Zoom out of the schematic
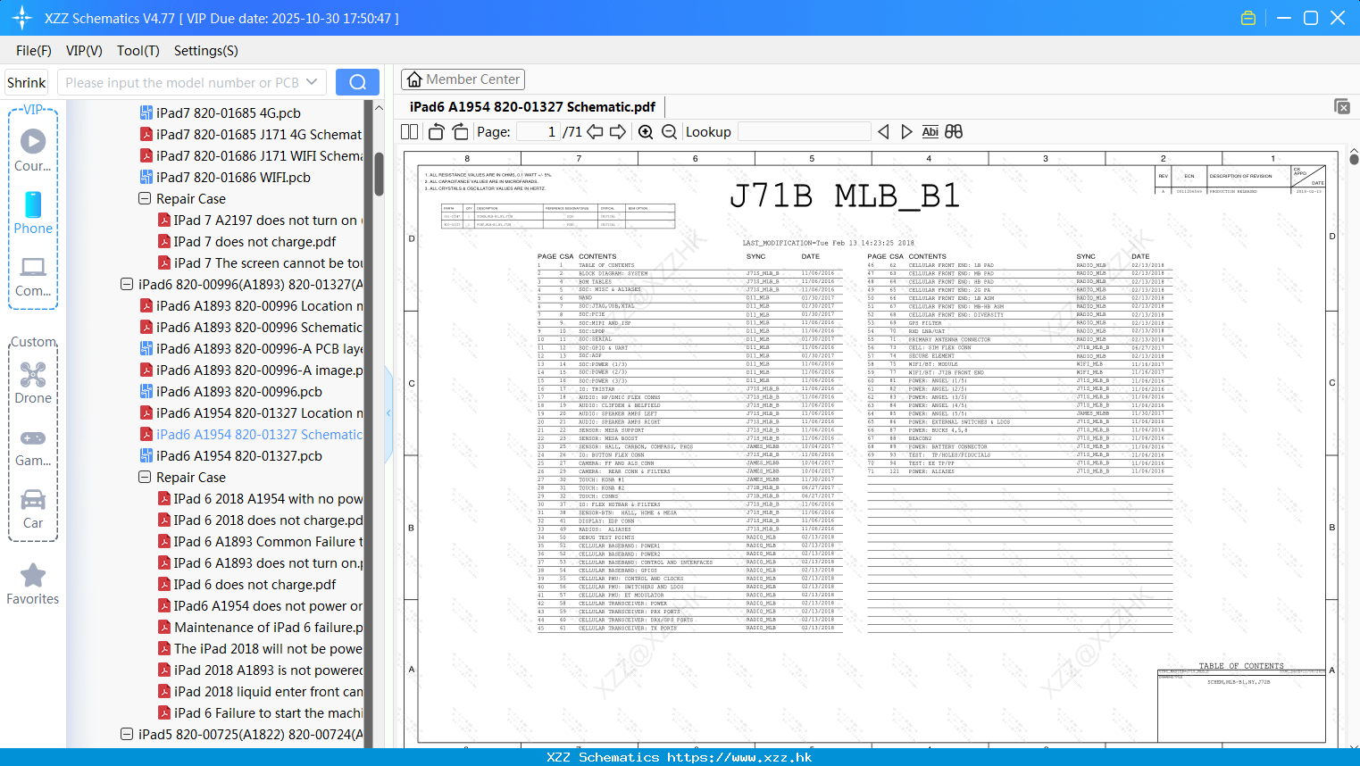1360x766 pixels. [669, 132]
